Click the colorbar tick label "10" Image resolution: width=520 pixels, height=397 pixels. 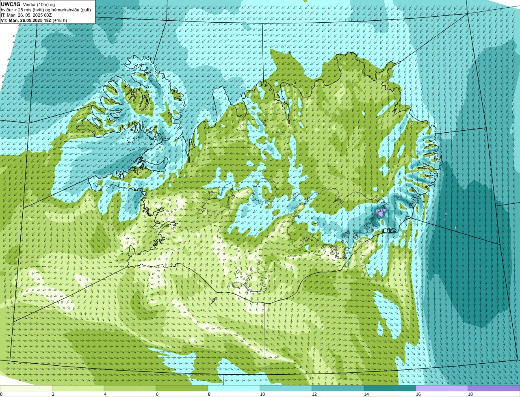click(262, 394)
